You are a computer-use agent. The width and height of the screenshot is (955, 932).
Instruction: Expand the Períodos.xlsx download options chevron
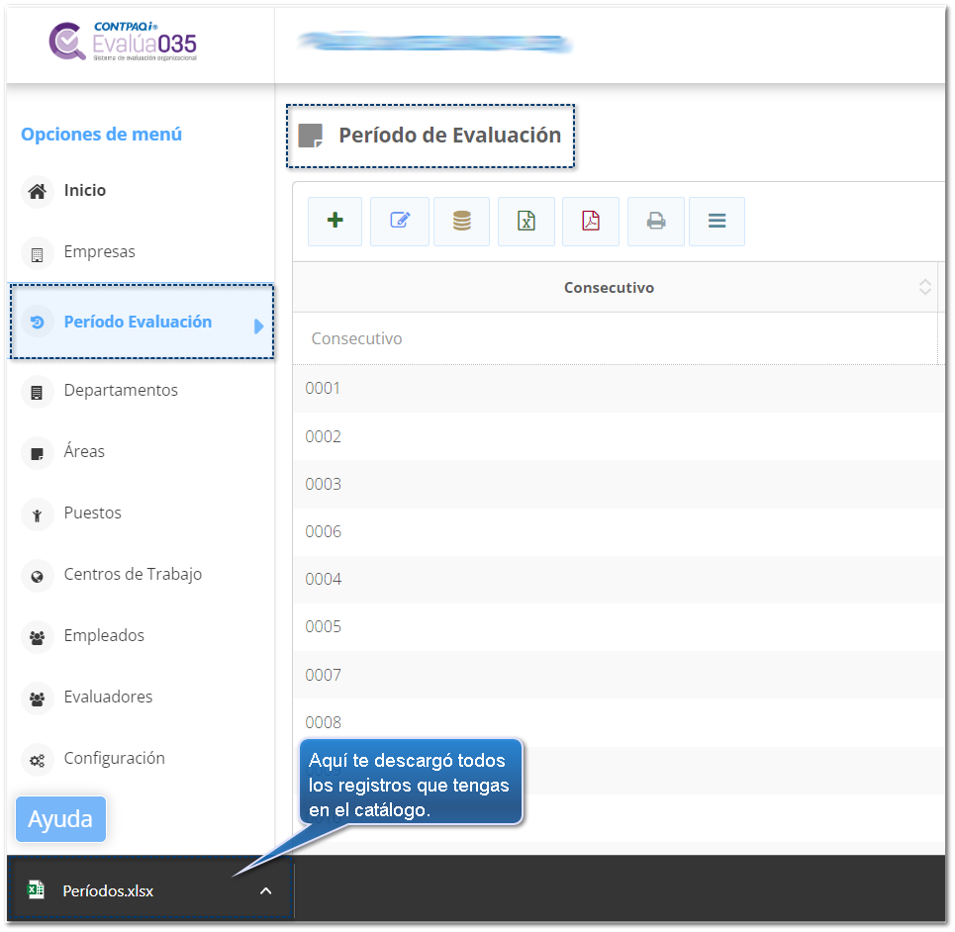pyautogui.click(x=265, y=891)
